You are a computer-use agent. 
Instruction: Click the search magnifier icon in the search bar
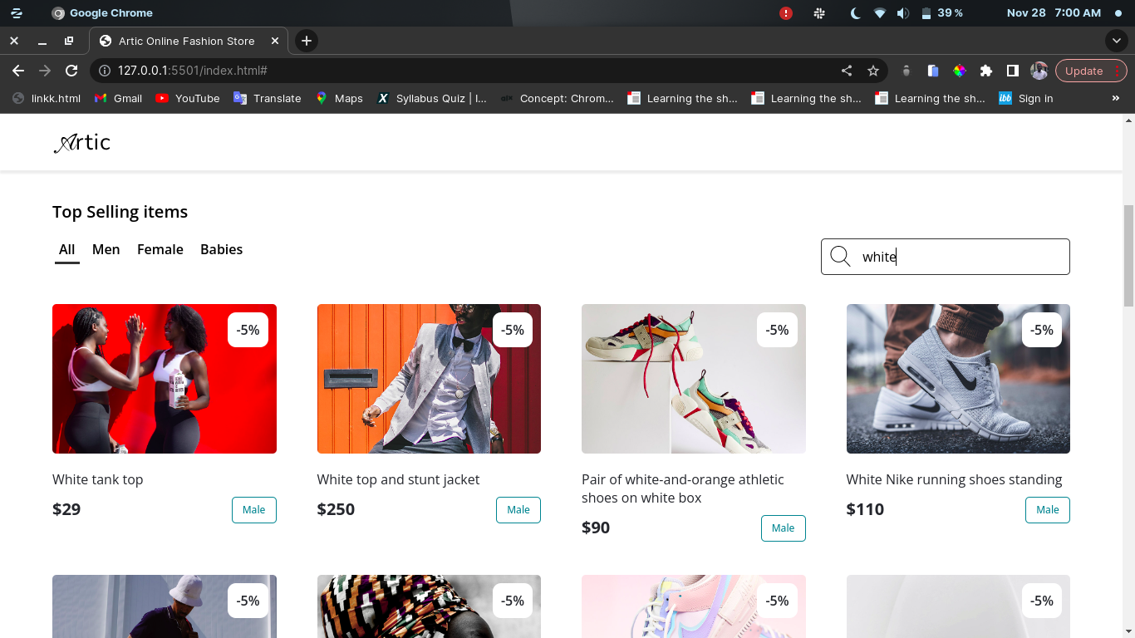(840, 257)
